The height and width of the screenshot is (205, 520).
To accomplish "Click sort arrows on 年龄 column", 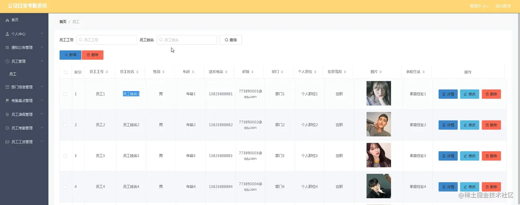I will [x=193, y=72].
